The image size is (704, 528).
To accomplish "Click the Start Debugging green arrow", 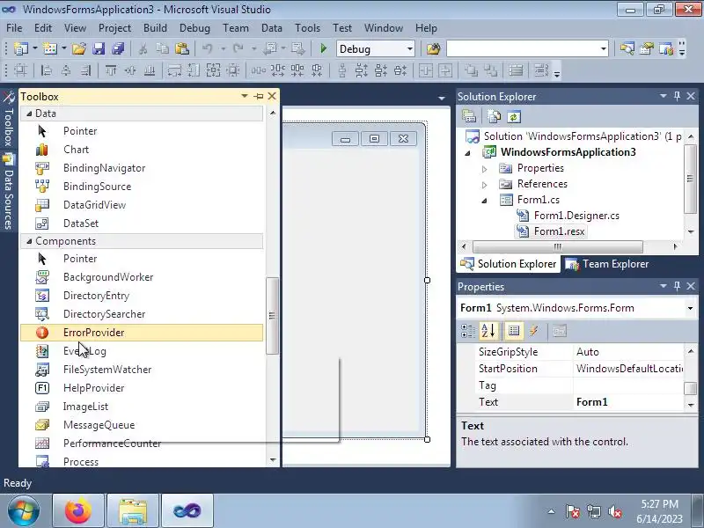I will (x=323, y=48).
